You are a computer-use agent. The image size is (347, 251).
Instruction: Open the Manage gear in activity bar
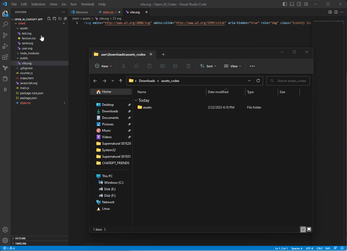pyautogui.click(x=5, y=240)
